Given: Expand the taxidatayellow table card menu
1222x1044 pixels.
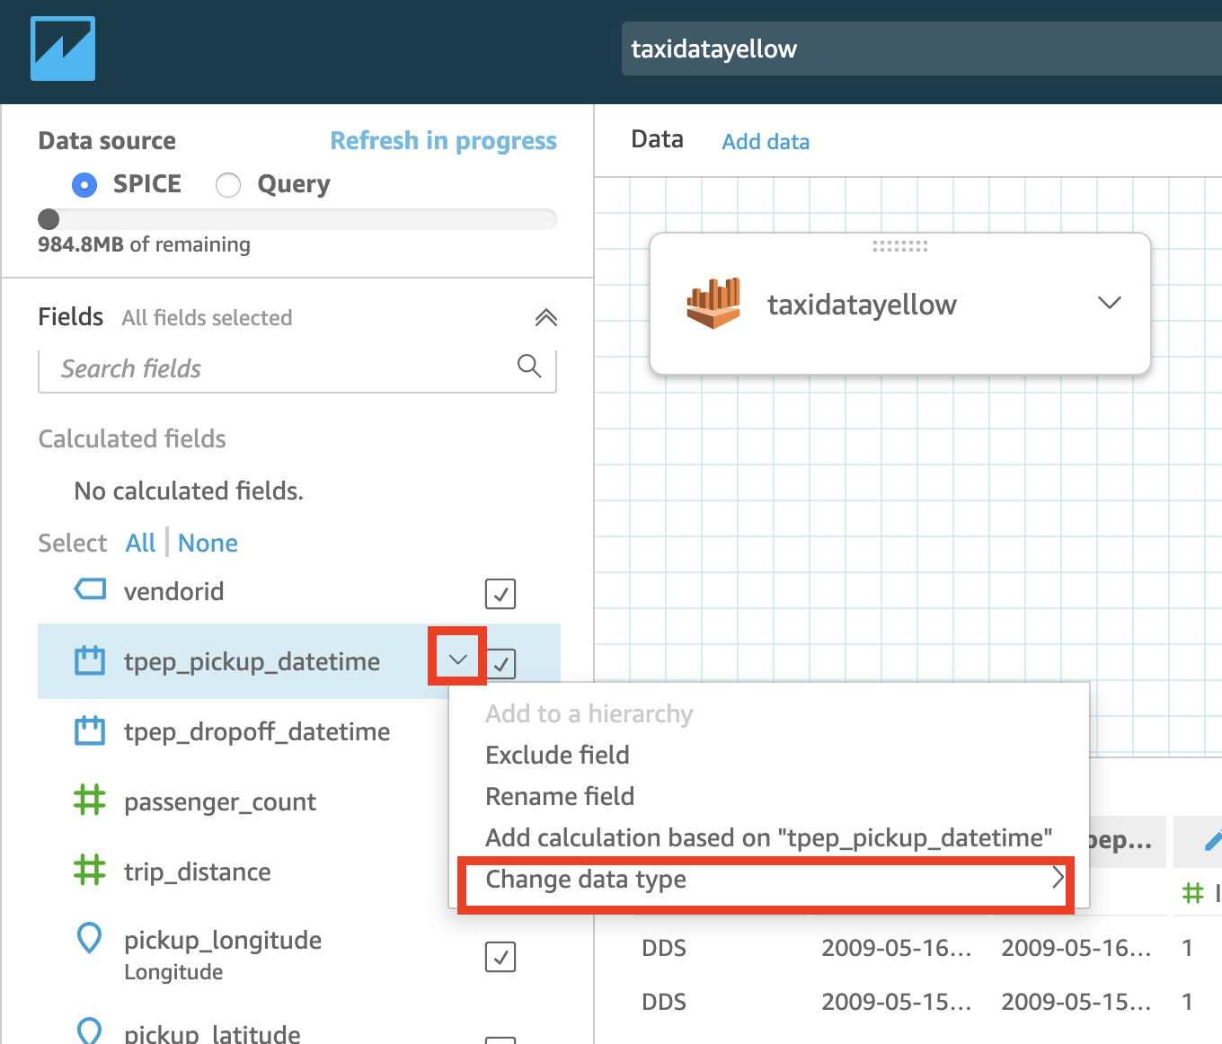Looking at the screenshot, I should point(1110,303).
